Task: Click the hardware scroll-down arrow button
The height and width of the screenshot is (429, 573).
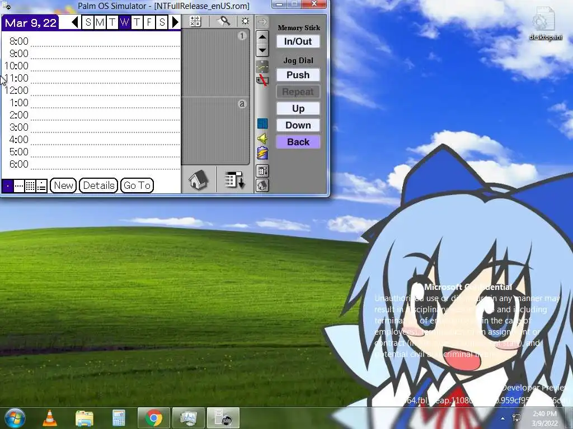Action: 262,50
